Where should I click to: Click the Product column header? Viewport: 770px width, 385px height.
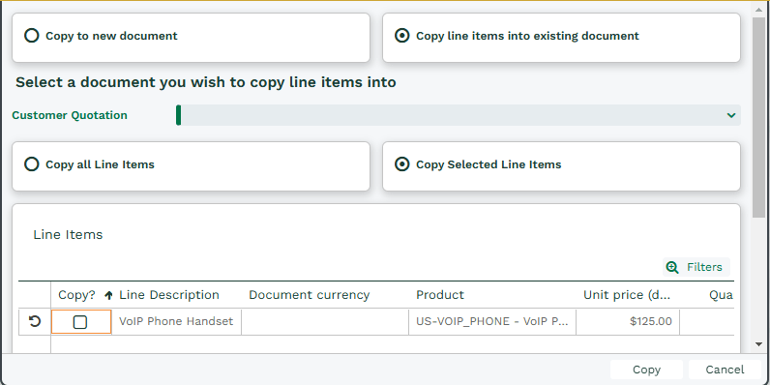pos(440,295)
